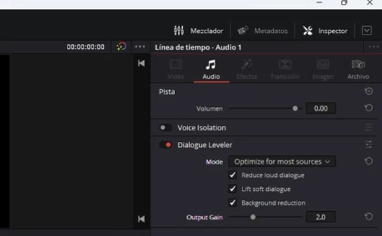Open Dialogue Leveler settings icon
382x236 pixels.
point(369,144)
